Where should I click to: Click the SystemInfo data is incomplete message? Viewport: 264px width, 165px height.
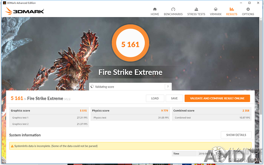coord(56,146)
